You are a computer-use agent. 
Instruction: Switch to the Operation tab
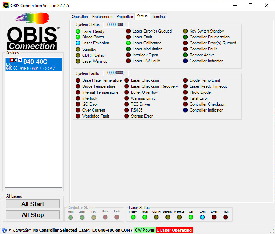80,17
